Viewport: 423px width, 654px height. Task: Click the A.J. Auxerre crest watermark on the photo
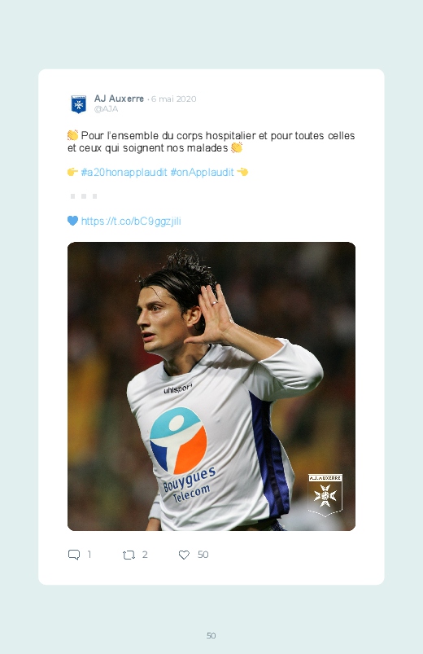click(x=325, y=494)
